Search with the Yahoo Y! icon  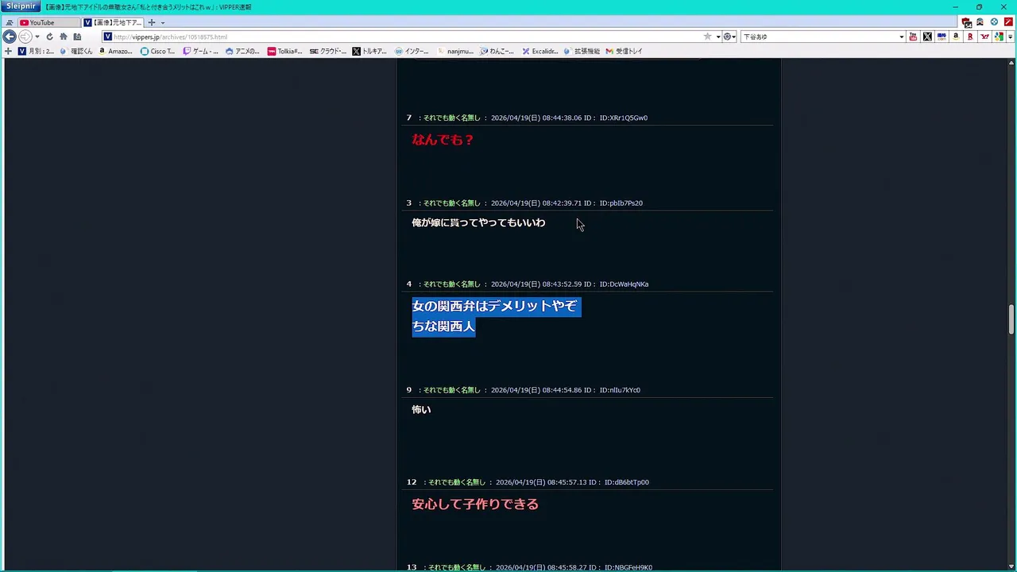point(985,37)
